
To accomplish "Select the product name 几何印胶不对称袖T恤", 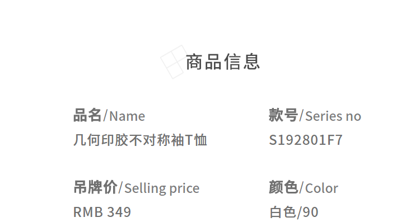I will tap(140, 140).
